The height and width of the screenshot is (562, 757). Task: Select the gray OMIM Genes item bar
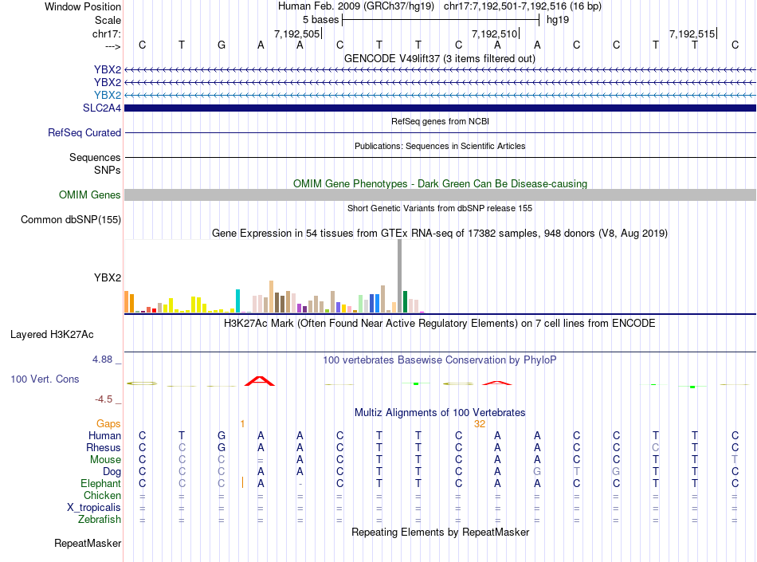440,195
